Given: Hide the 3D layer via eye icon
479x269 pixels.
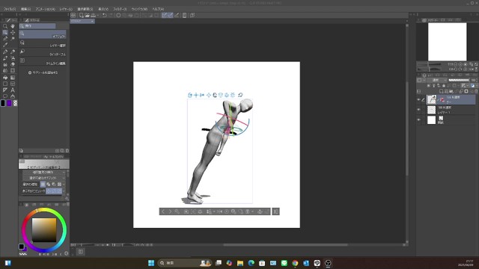Looking at the screenshot, I should pos(419,99).
